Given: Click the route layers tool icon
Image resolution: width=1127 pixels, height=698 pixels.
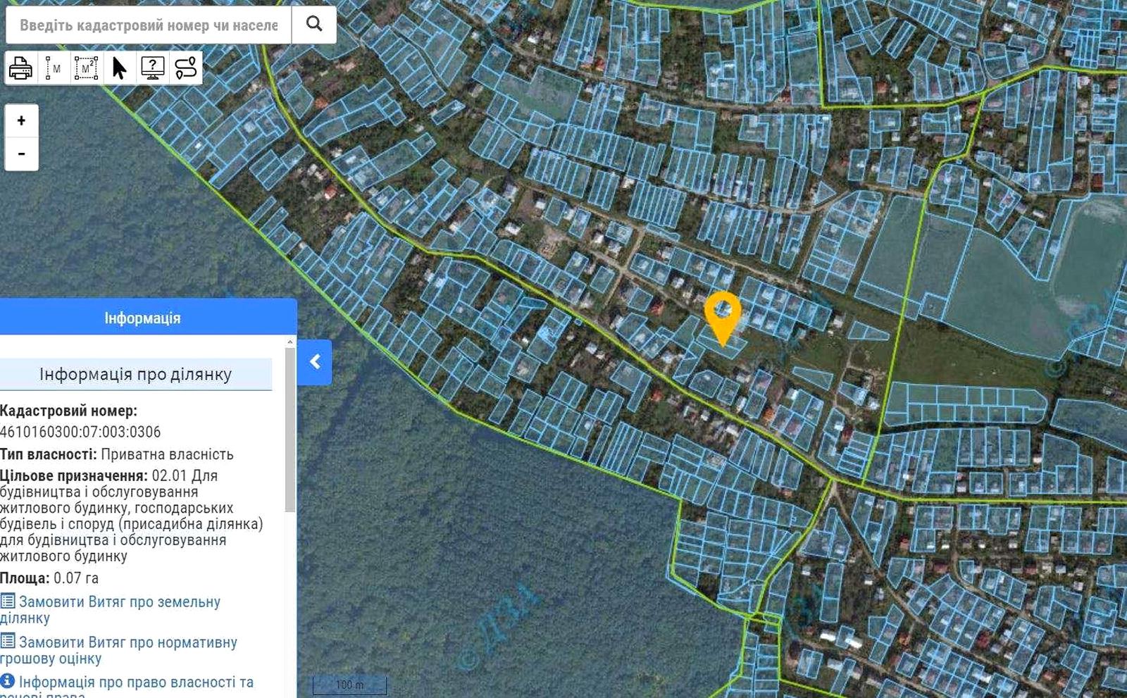Looking at the screenshot, I should coord(186,68).
